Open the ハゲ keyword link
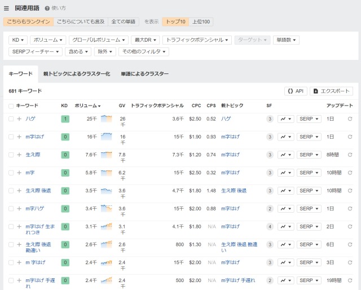 (30, 119)
